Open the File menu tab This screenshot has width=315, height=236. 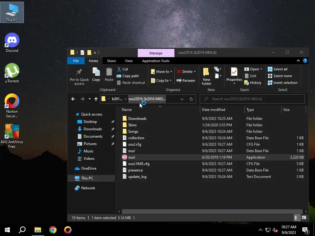pyautogui.click(x=76, y=61)
